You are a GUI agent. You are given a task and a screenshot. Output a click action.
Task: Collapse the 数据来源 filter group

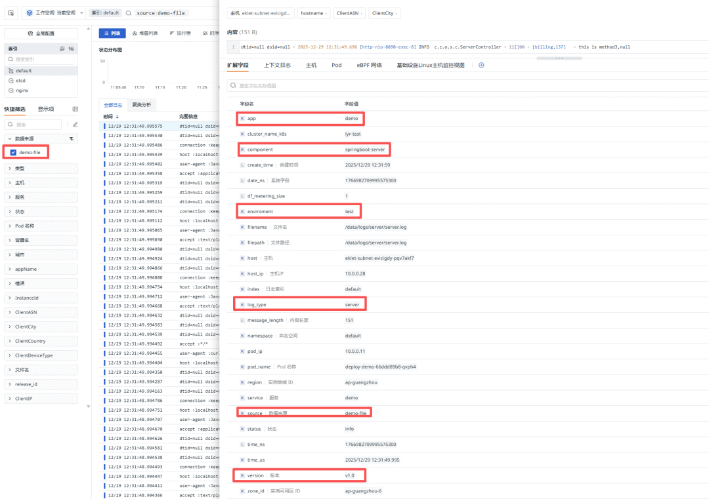10,138
